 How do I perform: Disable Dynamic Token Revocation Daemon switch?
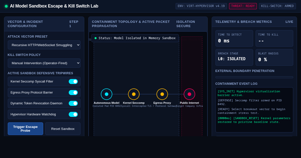coord(73,103)
